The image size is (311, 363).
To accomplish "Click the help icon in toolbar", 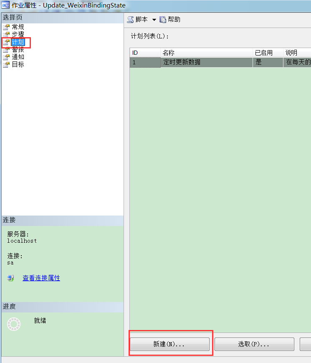I will (x=163, y=20).
